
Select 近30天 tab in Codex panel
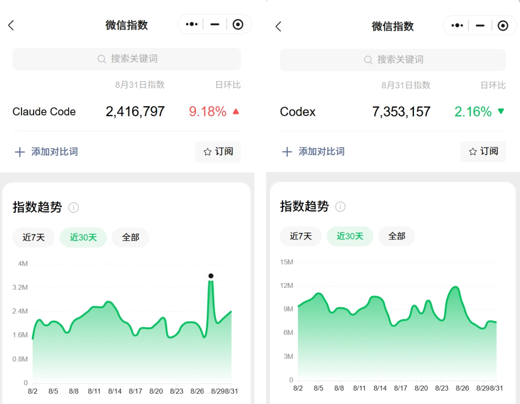350,236
